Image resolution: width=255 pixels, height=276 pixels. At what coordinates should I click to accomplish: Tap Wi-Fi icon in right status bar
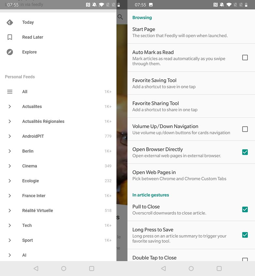pyautogui.click(x=229, y=5)
